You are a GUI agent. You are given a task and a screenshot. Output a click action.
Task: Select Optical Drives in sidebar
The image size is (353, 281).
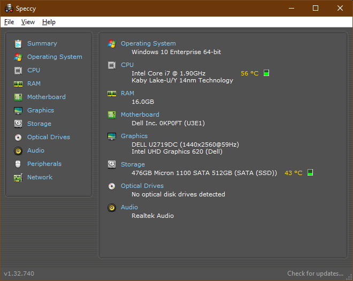[49, 137]
